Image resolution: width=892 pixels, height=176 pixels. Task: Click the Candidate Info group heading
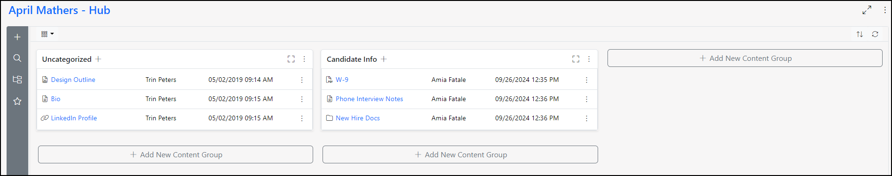click(352, 59)
